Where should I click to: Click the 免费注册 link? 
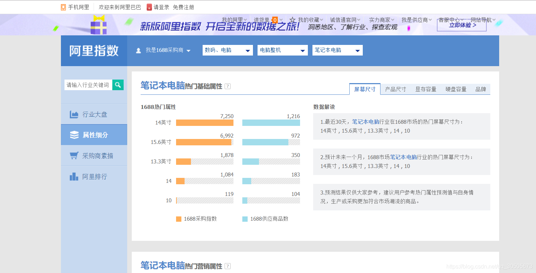tap(184, 7)
